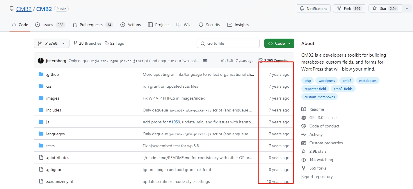The image size is (413, 189).
Task: Expand the dropdown arrow beside the Star button
Action: [407, 9]
